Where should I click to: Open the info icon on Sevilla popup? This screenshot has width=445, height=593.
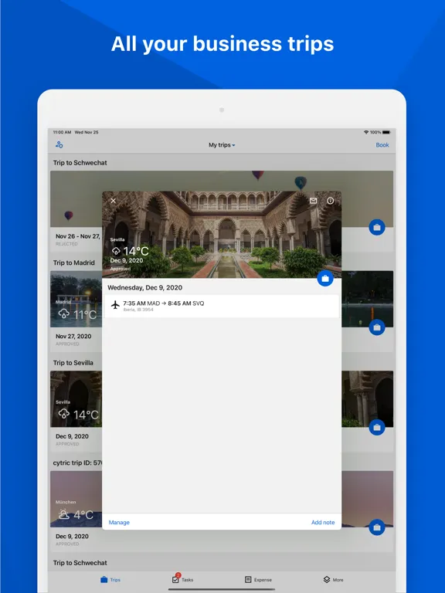[x=331, y=201]
